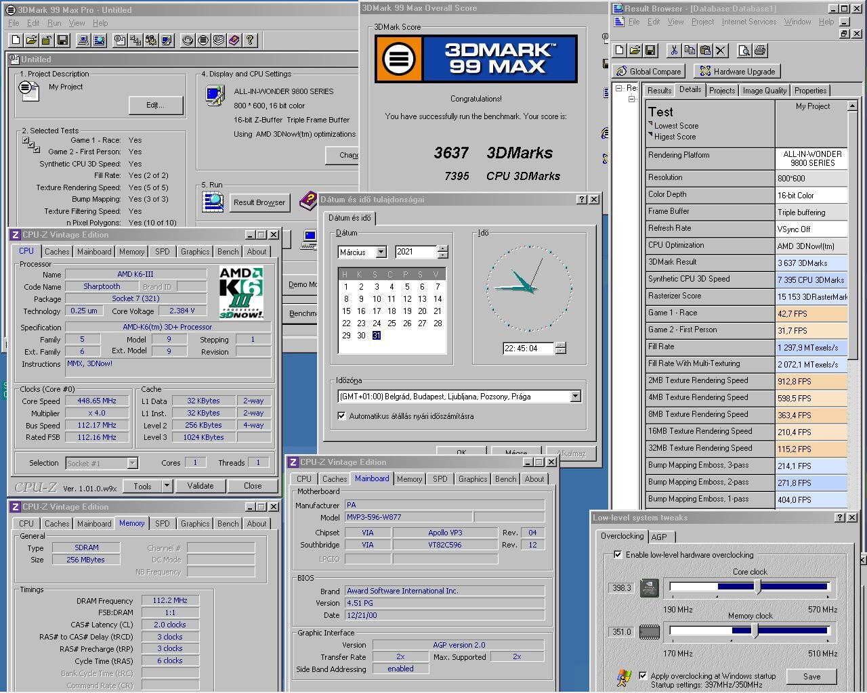867x693 pixels.
Task: Click the Print Preview icon in Result Browser
Action: [x=744, y=50]
